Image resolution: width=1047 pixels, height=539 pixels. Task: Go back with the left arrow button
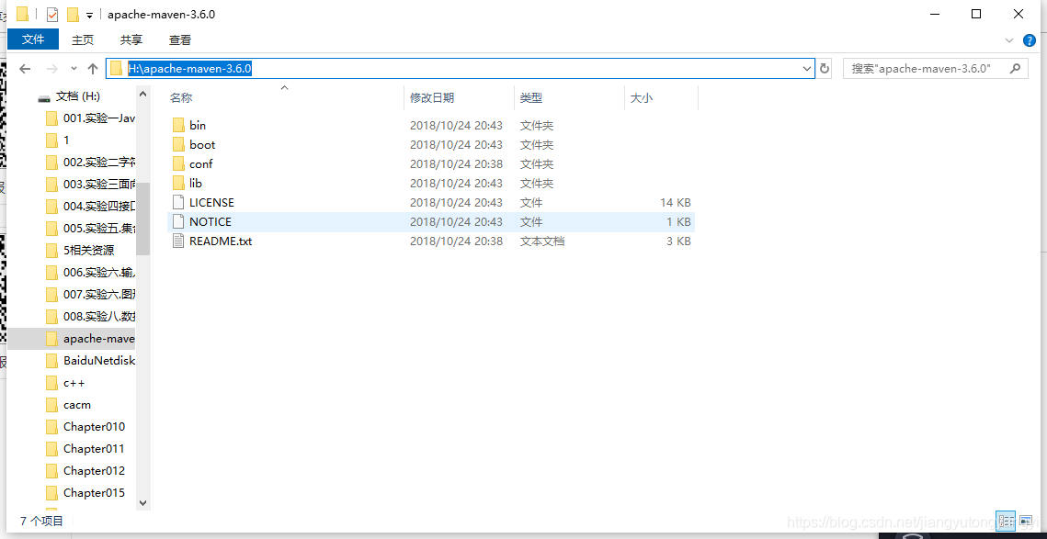[x=25, y=68]
